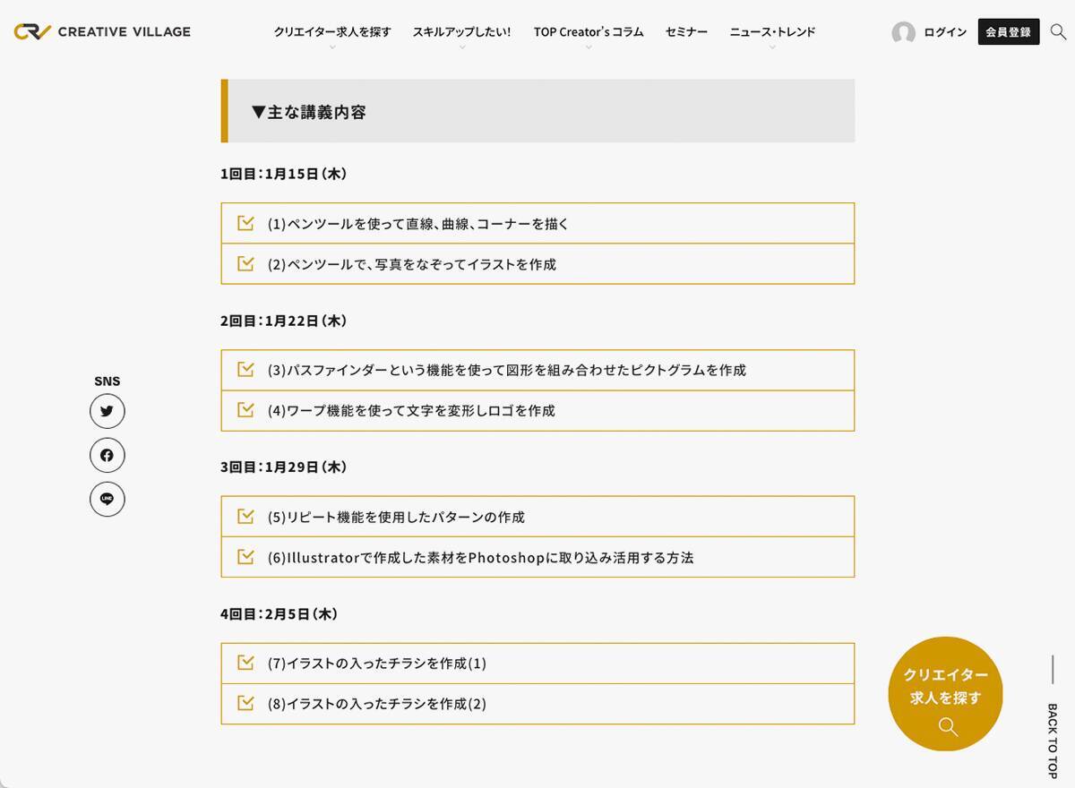Select the ニュース・トレンド menu item
This screenshot has height=788, width=1075.
tap(771, 31)
